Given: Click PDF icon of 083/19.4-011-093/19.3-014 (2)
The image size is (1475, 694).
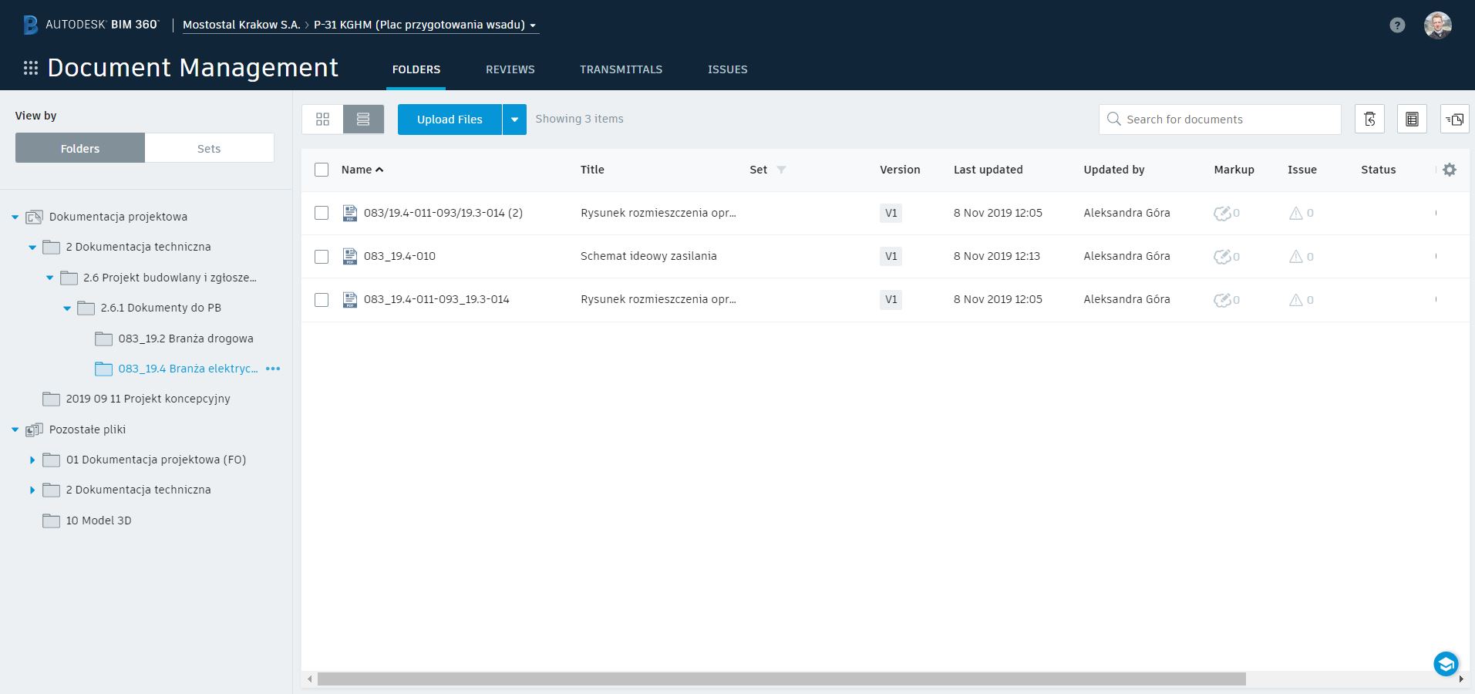Looking at the screenshot, I should point(350,213).
